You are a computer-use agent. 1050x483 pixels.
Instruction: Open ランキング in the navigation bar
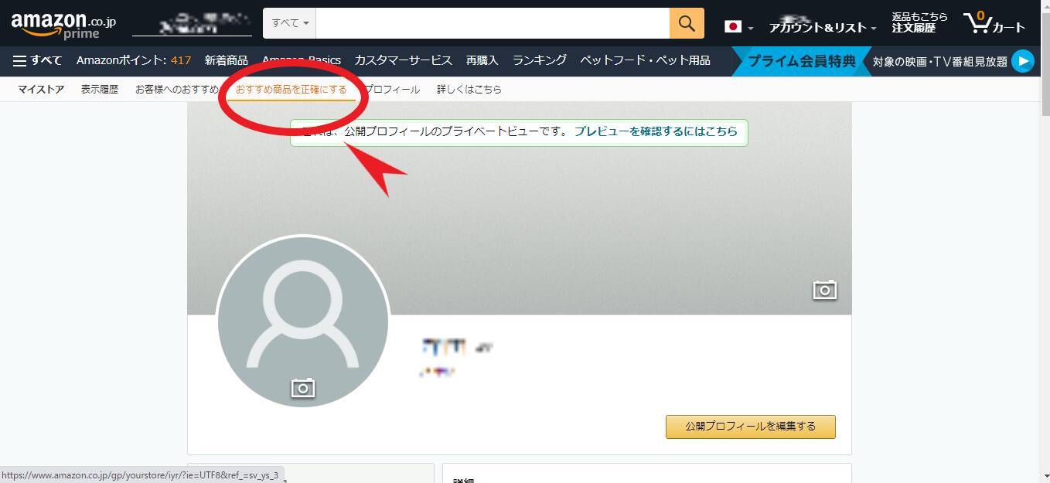[x=539, y=60]
